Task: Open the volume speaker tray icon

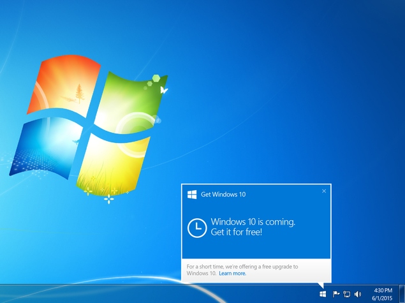Action: click(x=358, y=294)
